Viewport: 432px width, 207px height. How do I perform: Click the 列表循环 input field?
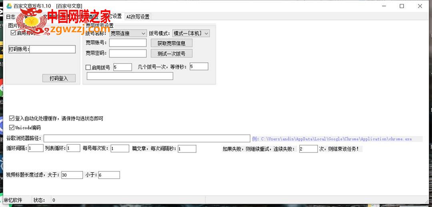[73, 148]
